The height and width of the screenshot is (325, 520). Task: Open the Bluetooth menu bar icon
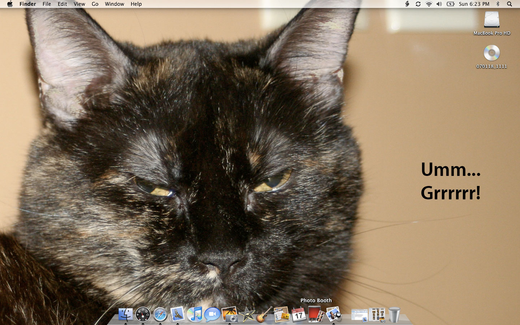pyautogui.click(x=498, y=4)
